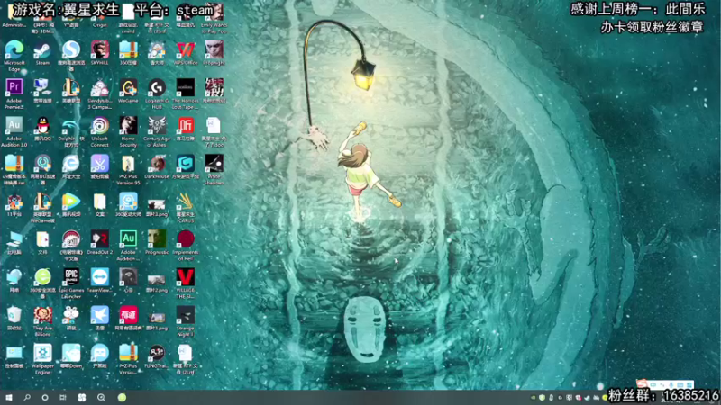This screenshot has width=721, height=405.
Task: Launch the DarkHouse game shortcut
Action: pyautogui.click(x=157, y=164)
